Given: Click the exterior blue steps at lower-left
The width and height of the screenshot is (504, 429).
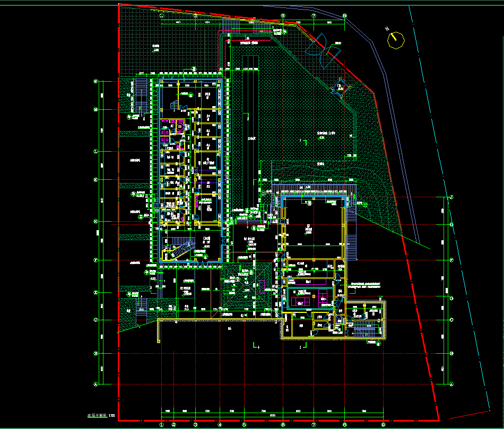Looking at the screenshot, I should pos(141,308).
